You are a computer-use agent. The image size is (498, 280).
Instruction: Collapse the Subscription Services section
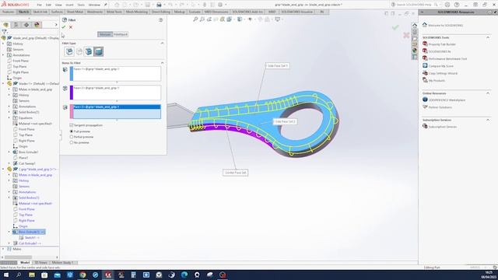(x=488, y=120)
